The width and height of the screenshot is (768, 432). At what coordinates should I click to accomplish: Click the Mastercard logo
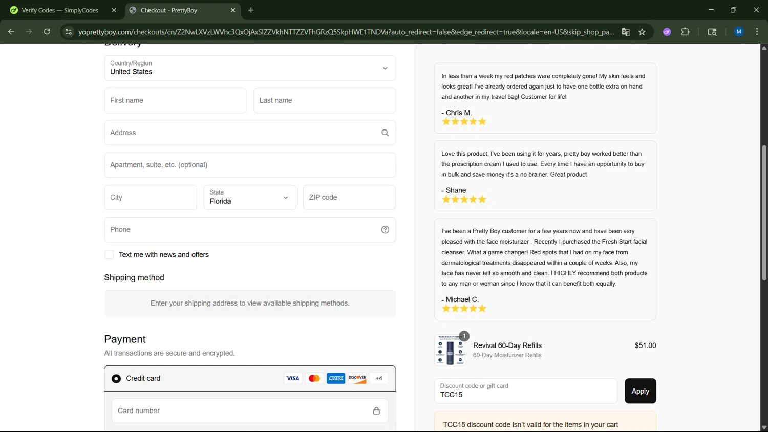coord(314,378)
